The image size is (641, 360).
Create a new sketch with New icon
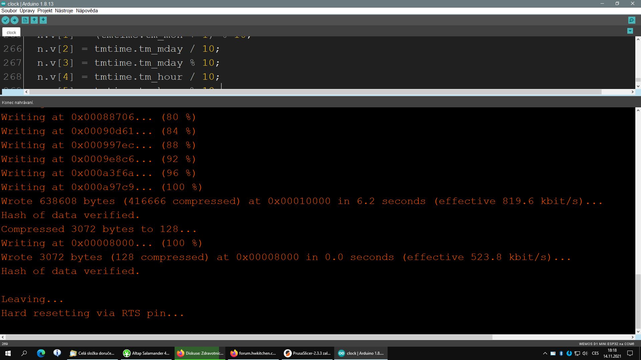[25, 20]
